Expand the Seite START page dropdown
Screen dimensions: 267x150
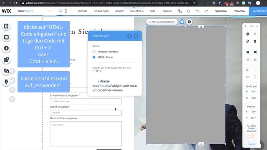pyautogui.click(x=50, y=11)
